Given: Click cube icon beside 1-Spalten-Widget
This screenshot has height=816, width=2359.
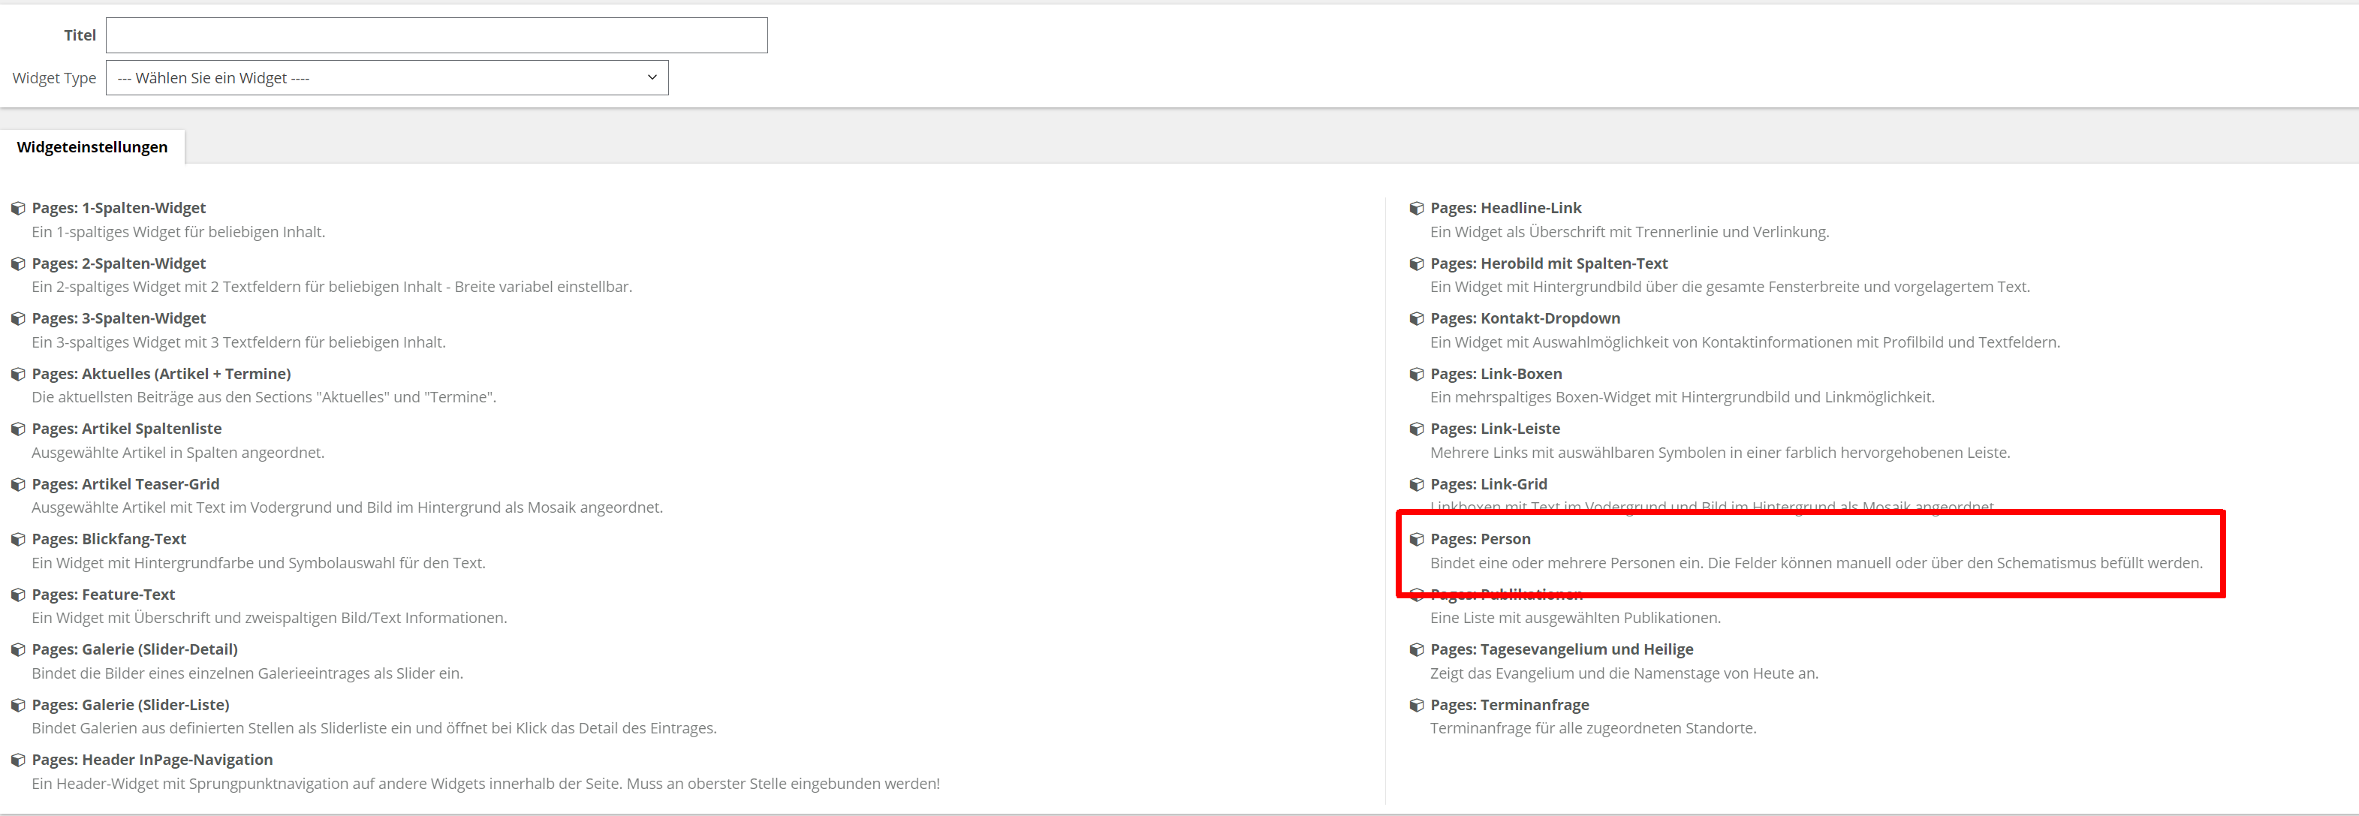Looking at the screenshot, I should (x=17, y=209).
